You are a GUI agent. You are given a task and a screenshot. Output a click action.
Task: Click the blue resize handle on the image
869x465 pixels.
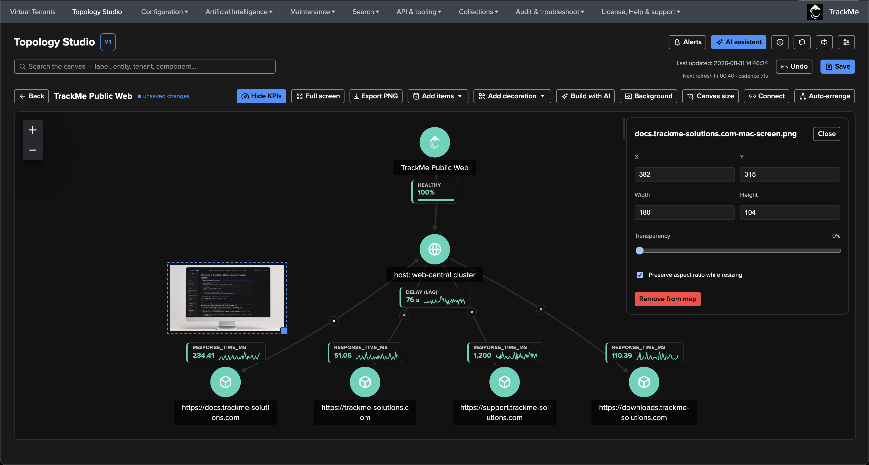click(284, 331)
